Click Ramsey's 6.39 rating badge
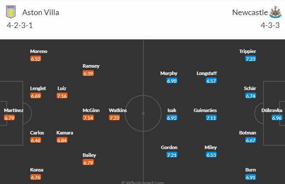 point(88,73)
